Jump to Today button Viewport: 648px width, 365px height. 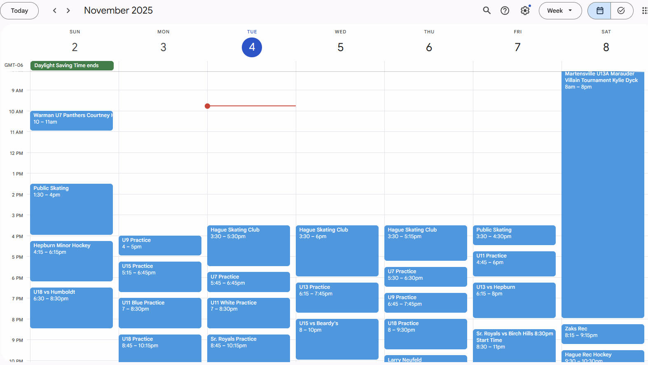tap(19, 11)
